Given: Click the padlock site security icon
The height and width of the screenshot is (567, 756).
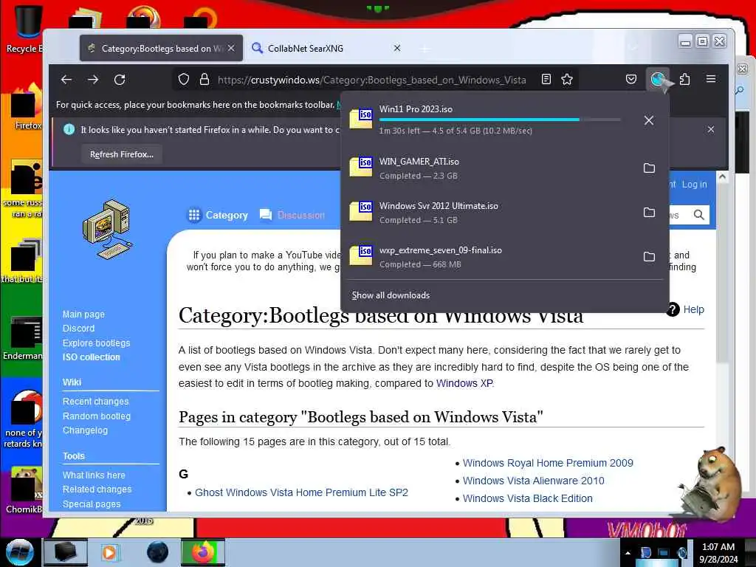Looking at the screenshot, I should (x=205, y=80).
